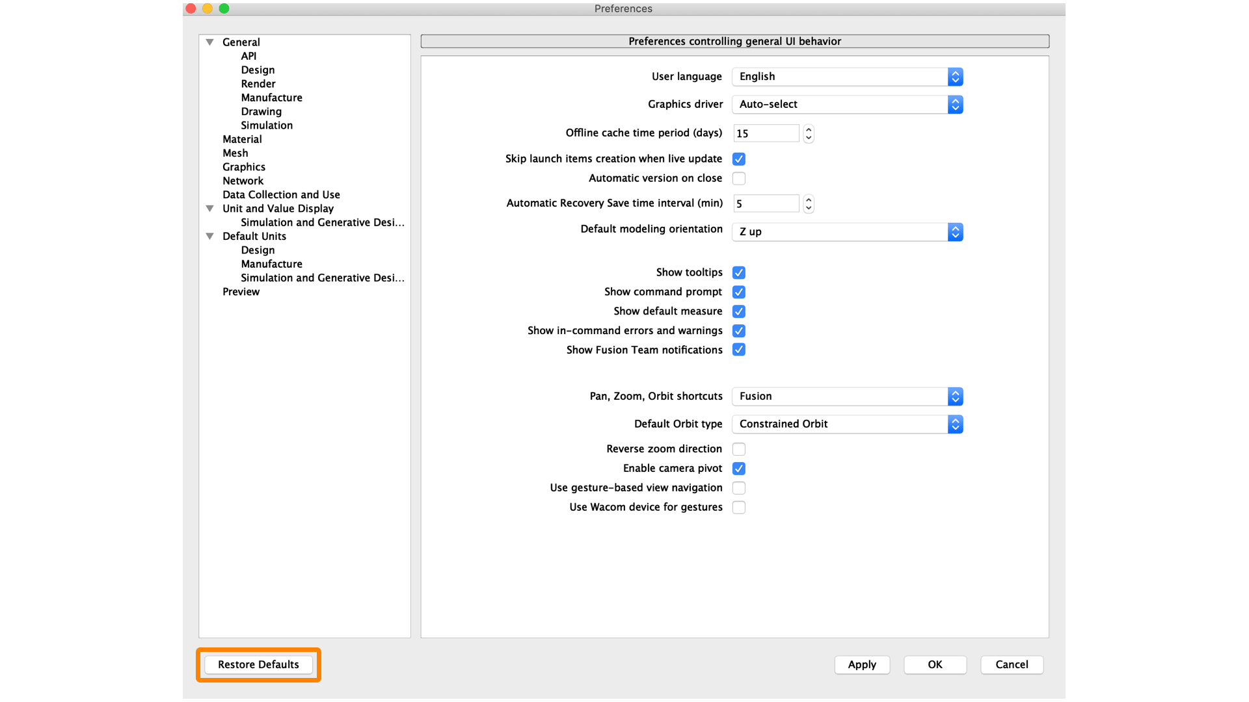This screenshot has width=1249, height=702.
Task: Select Drawing preferences
Action: click(x=261, y=111)
